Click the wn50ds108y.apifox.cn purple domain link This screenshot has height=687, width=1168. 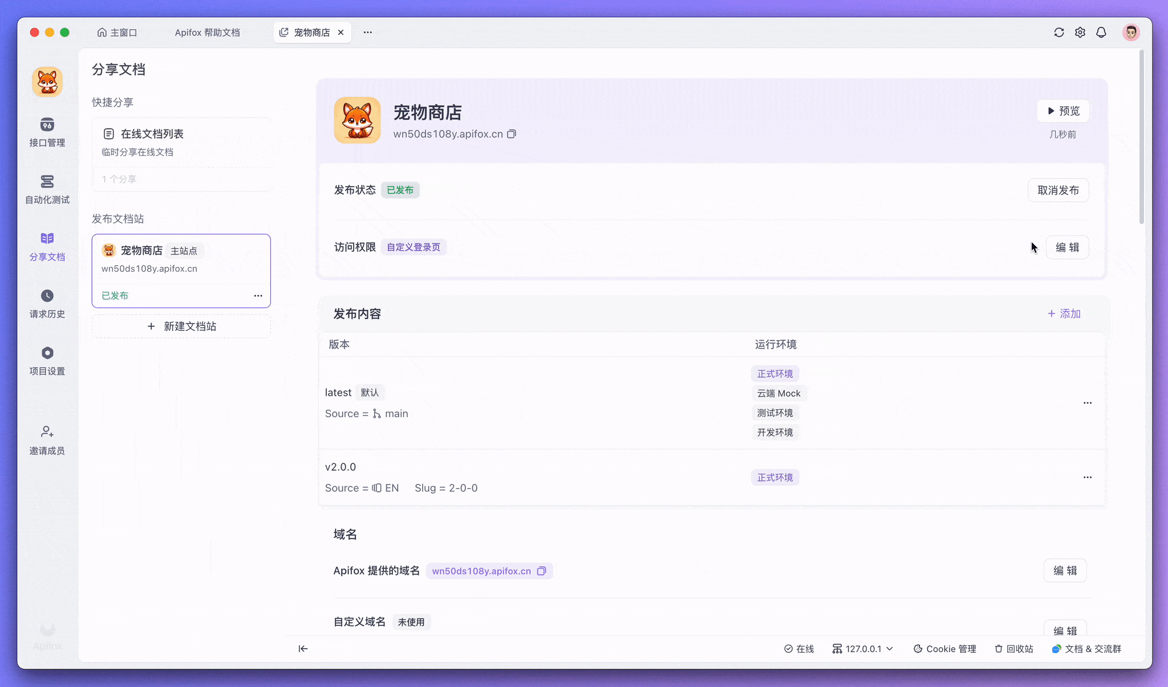[x=481, y=571]
